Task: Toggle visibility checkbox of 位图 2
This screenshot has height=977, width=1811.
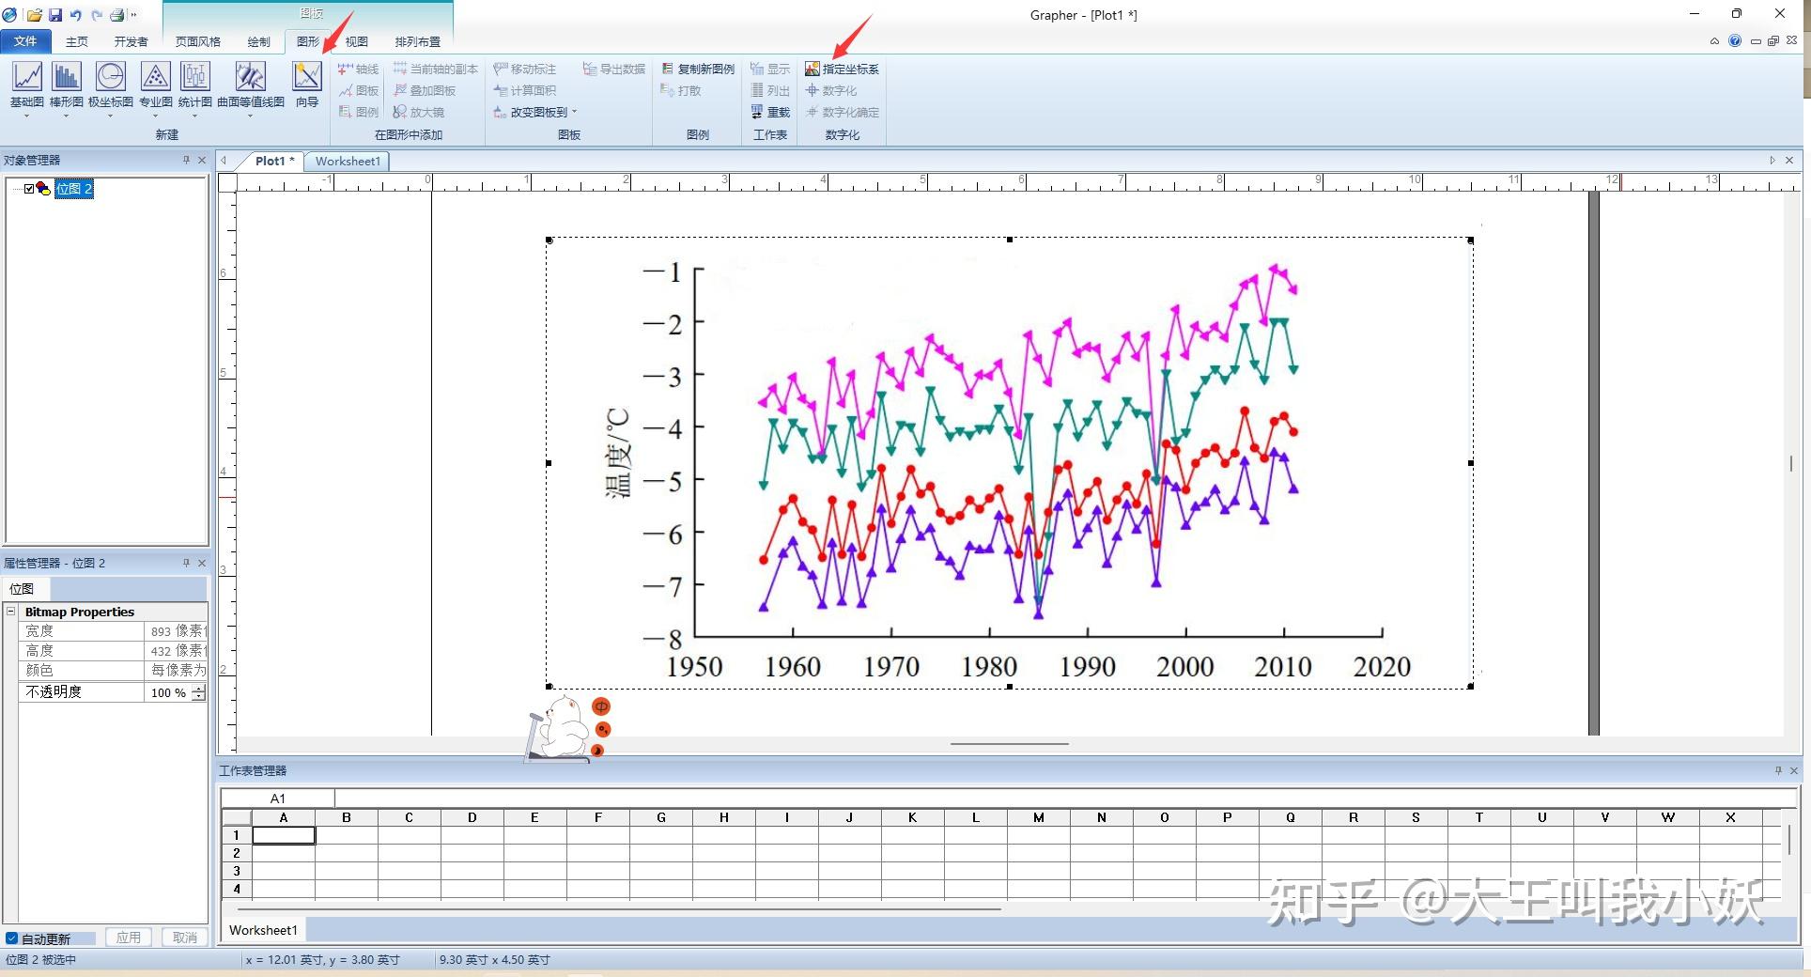Action: 27,189
